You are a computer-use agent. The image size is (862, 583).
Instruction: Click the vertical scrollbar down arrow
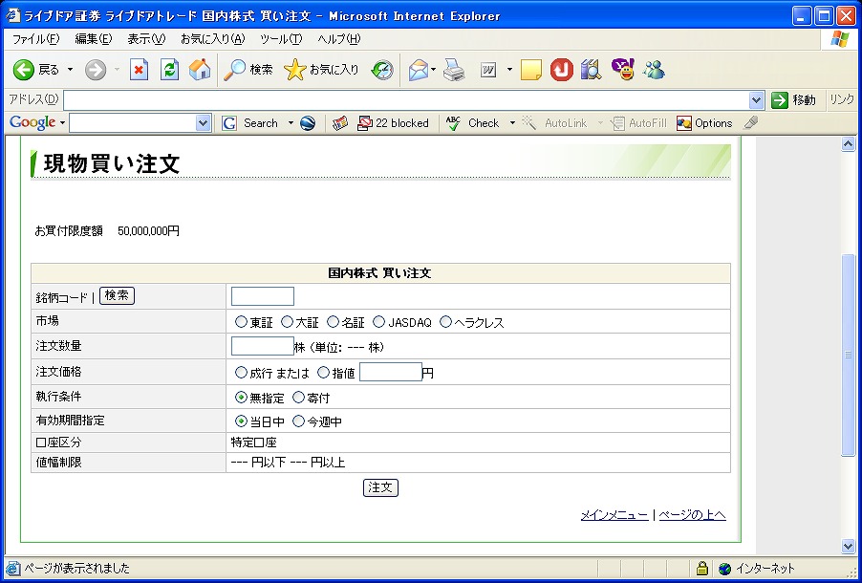849,546
